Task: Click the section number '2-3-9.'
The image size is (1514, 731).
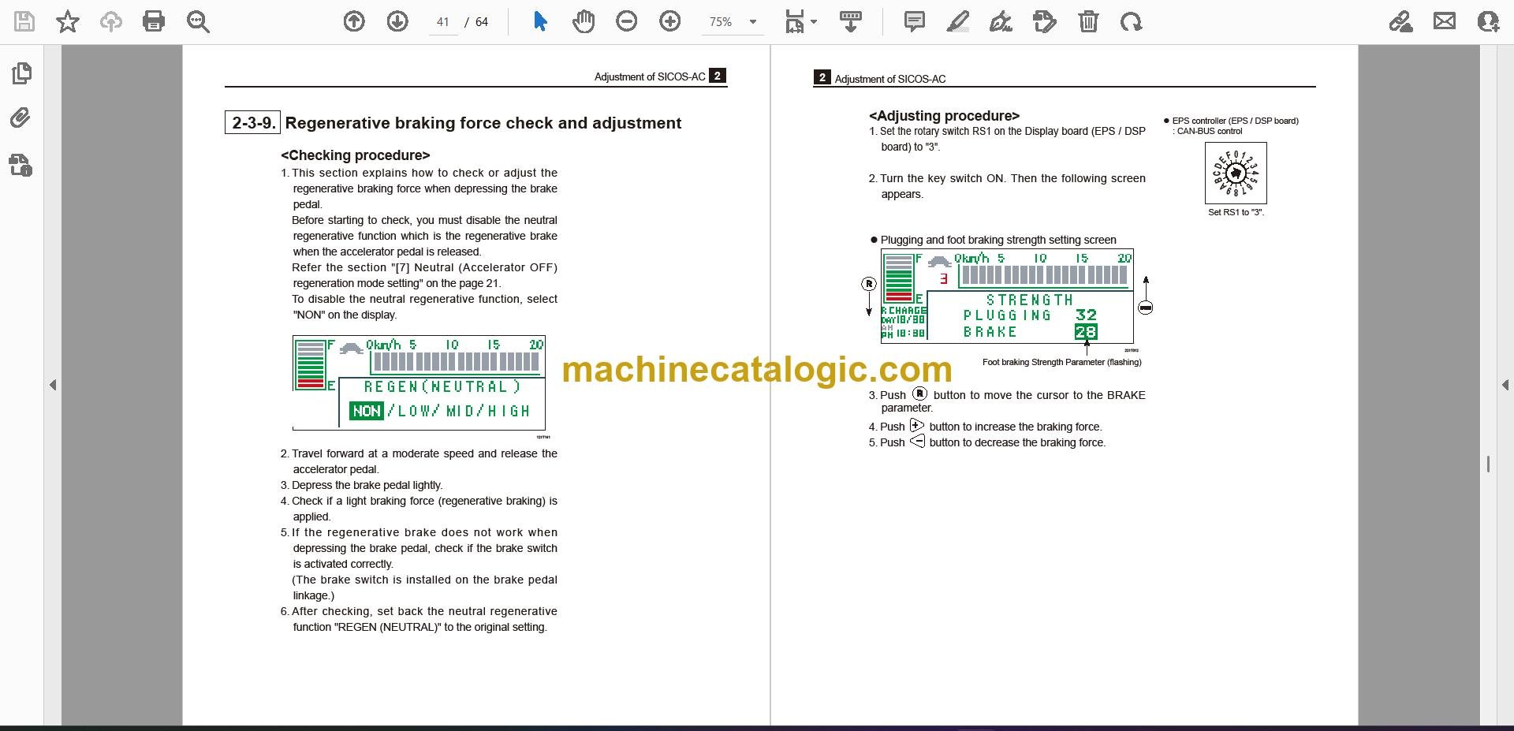Action: click(253, 123)
